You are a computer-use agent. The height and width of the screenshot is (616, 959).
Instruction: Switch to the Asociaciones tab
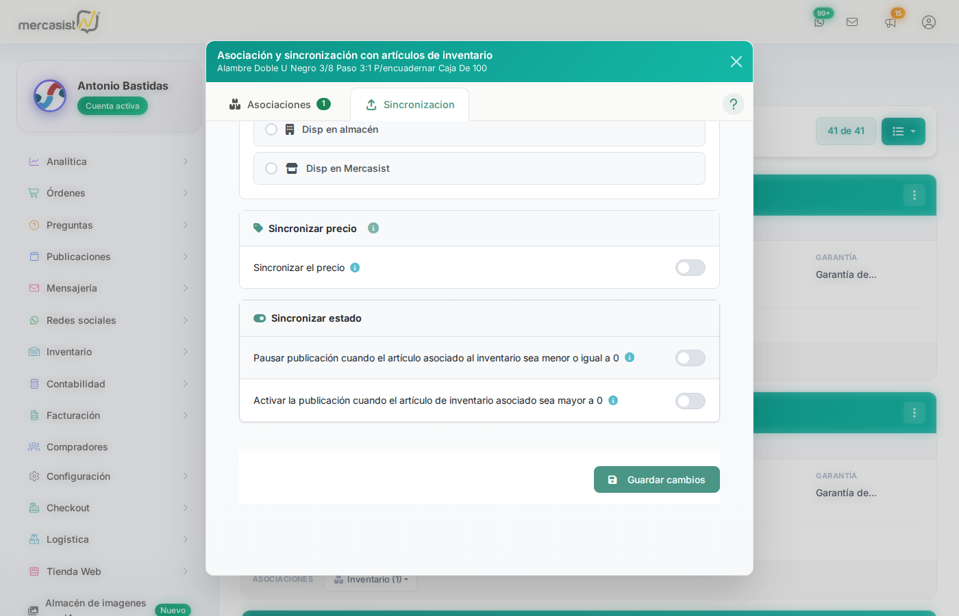point(279,105)
